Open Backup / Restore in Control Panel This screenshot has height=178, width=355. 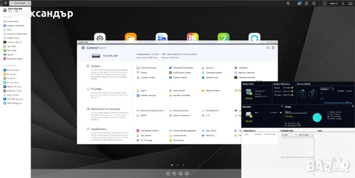pyautogui.click(x=245, y=73)
